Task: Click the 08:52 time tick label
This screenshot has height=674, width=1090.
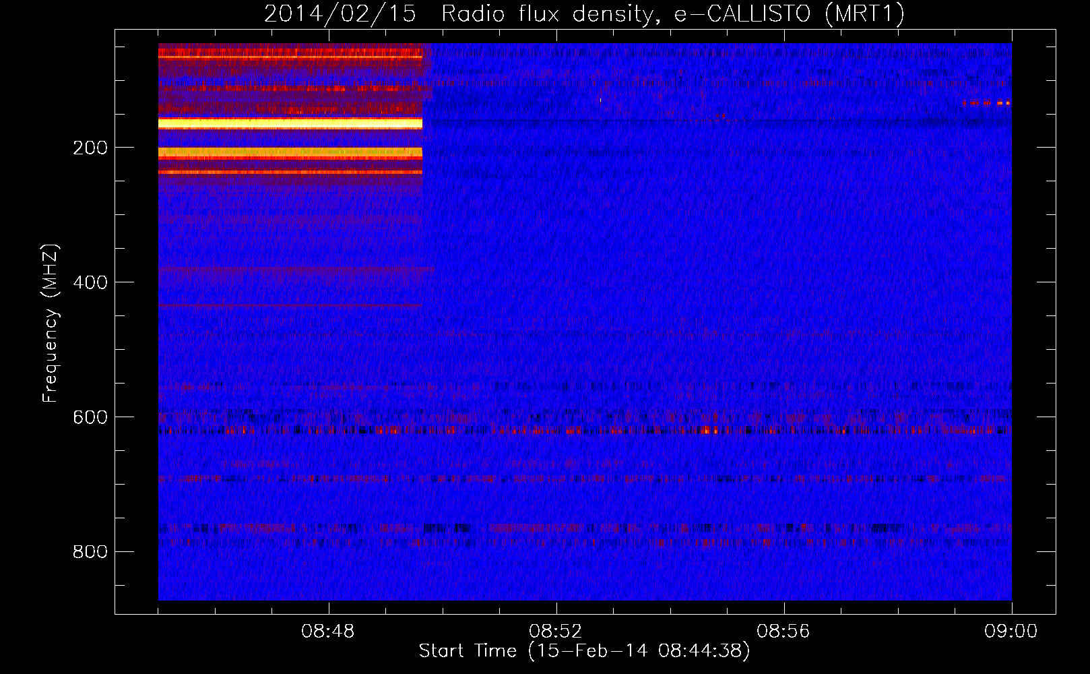Action: pos(556,632)
